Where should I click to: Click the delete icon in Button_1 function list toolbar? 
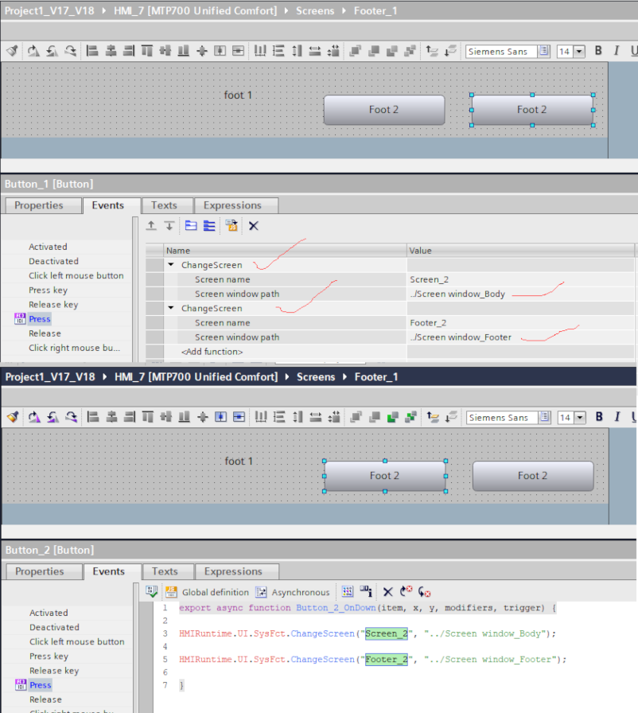[253, 226]
